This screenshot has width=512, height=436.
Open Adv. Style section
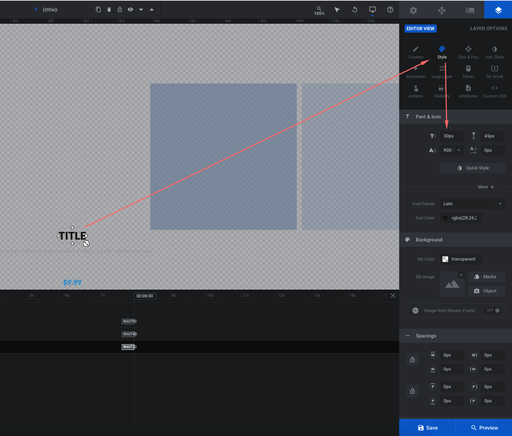tap(495, 52)
